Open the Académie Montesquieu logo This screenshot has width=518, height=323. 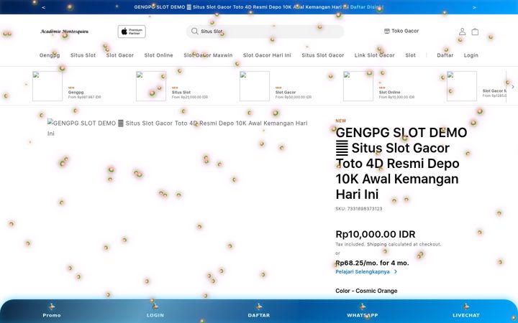pos(65,32)
